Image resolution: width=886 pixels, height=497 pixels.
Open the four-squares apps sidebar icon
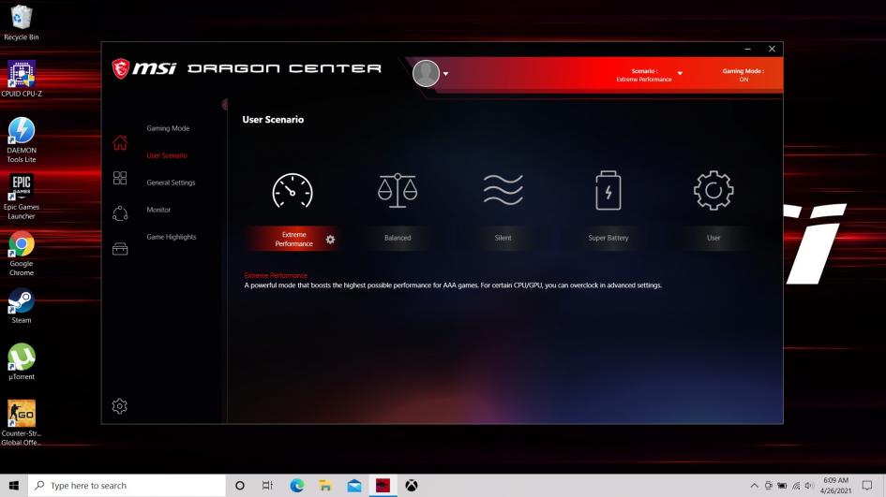pyautogui.click(x=120, y=178)
